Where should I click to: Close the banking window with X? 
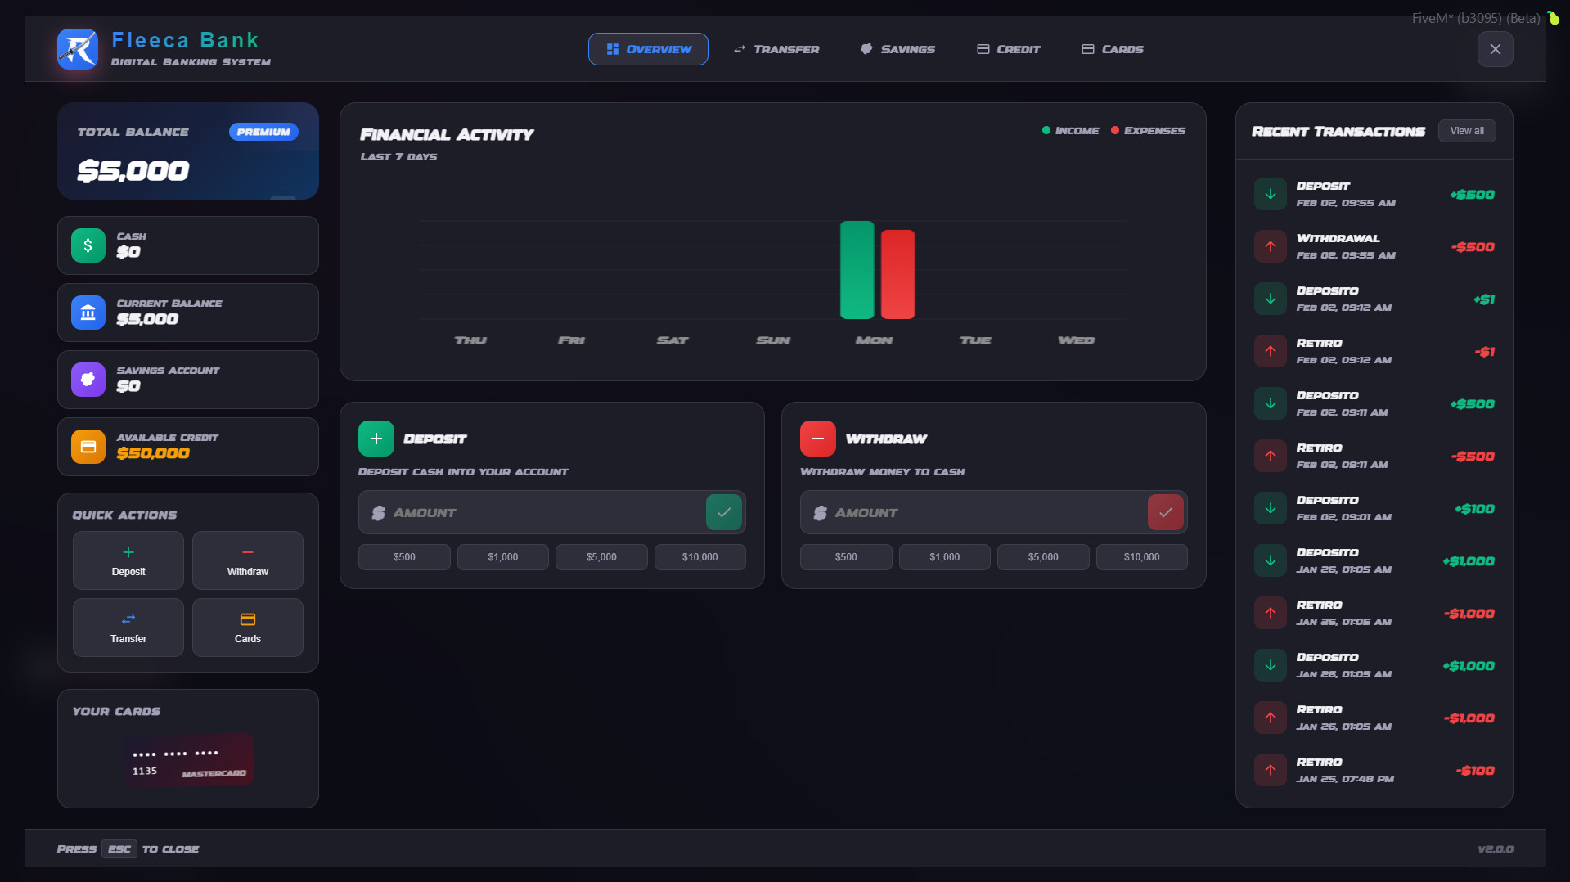(1495, 49)
